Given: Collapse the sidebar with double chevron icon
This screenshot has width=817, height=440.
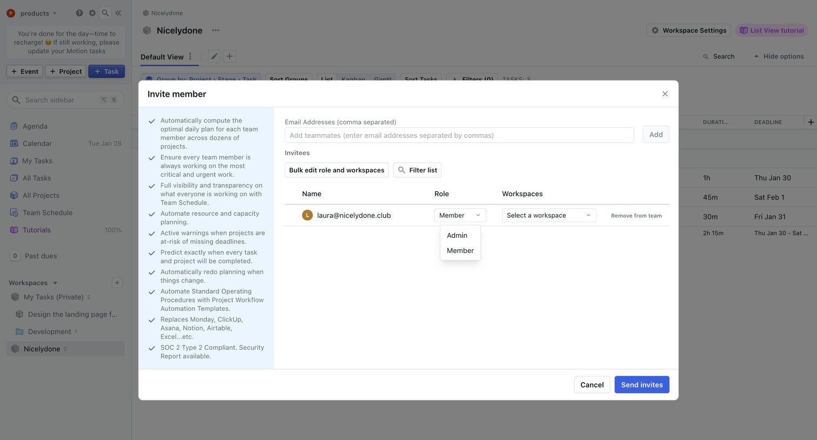Looking at the screenshot, I should tap(118, 13).
